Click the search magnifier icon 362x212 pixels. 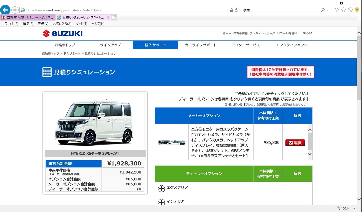[323, 10]
